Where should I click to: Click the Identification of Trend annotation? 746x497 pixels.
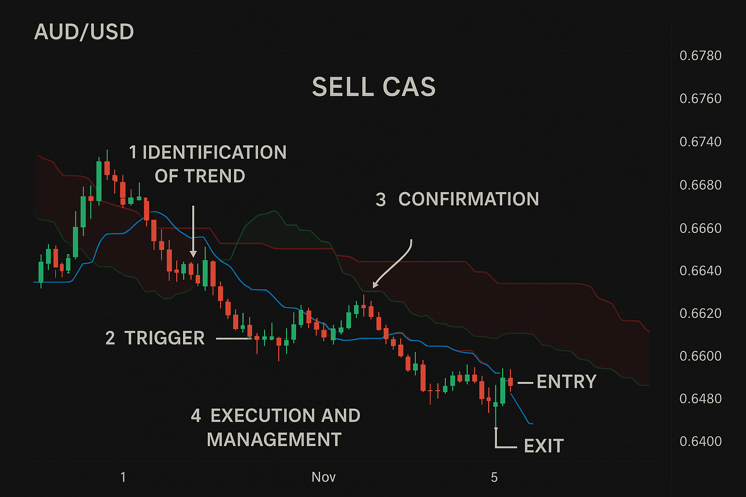(207, 164)
